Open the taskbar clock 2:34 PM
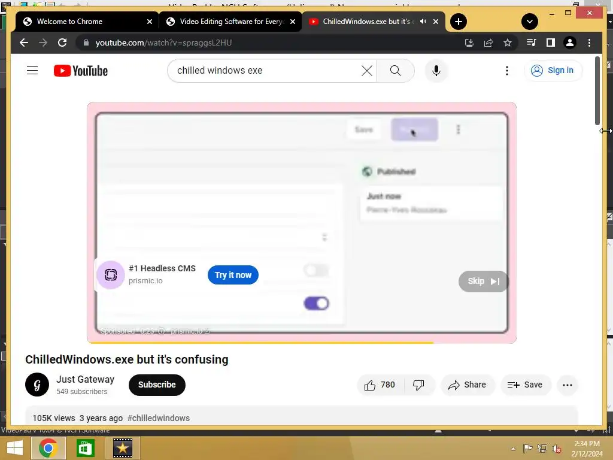The width and height of the screenshot is (613, 460). pos(587,449)
